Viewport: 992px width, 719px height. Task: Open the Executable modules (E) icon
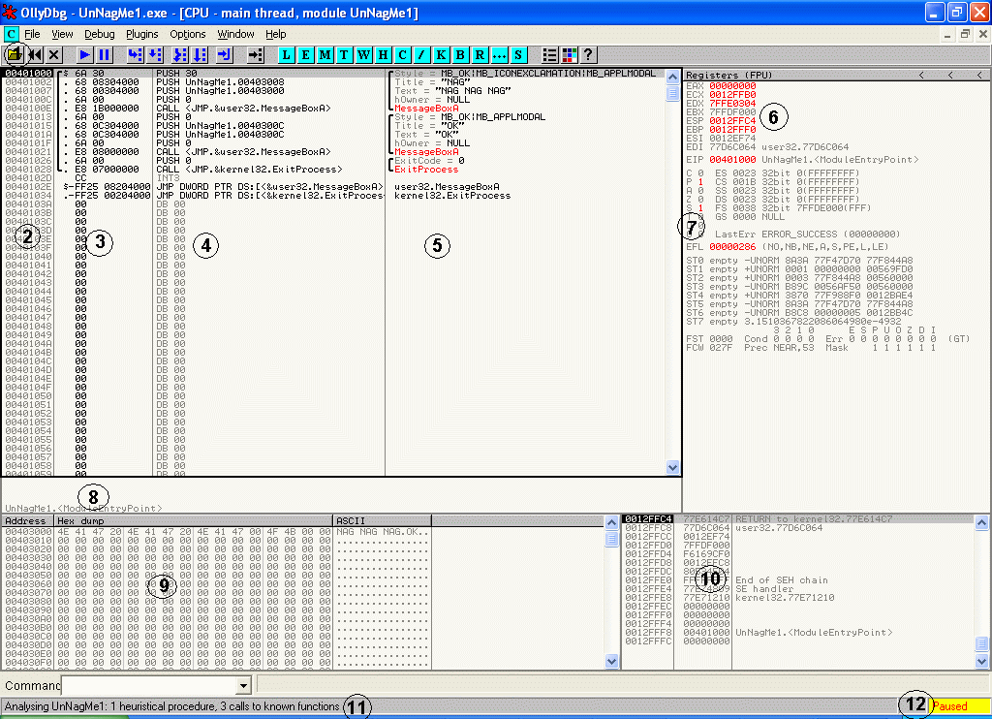point(306,55)
